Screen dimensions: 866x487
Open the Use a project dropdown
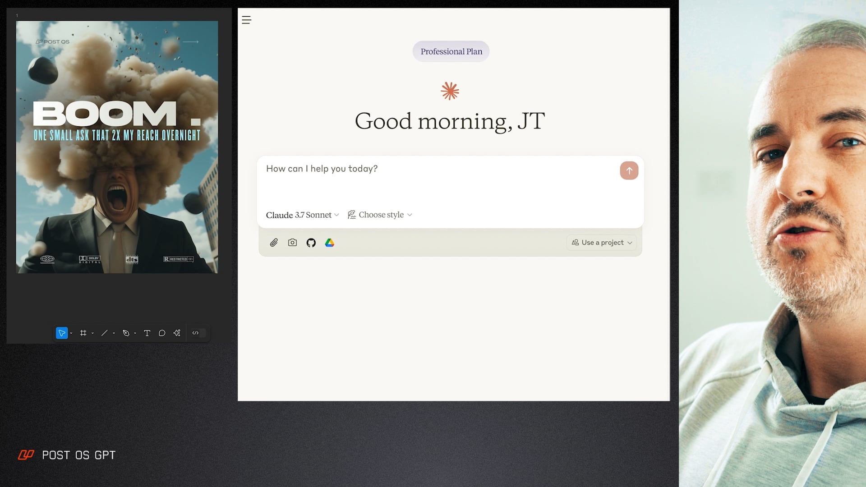click(602, 243)
